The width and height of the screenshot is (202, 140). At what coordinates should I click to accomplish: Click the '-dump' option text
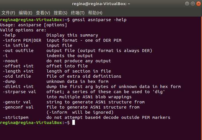pyautogui.click(x=9, y=81)
